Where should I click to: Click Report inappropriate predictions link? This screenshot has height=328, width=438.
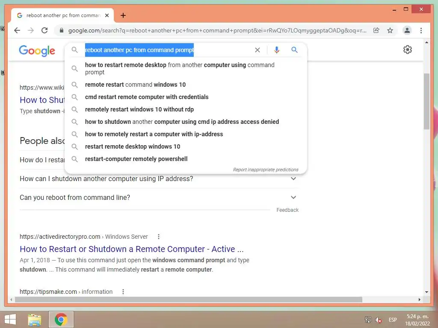266,170
